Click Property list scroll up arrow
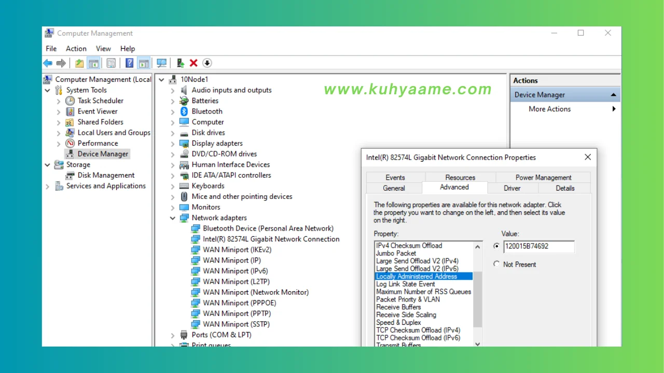664x373 pixels. tap(478, 246)
